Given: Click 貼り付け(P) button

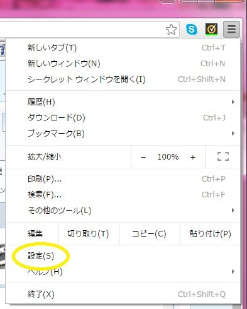Looking at the screenshot, I should [210, 234].
